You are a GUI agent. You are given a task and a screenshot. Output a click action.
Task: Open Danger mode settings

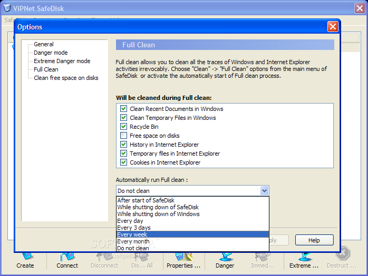point(51,53)
